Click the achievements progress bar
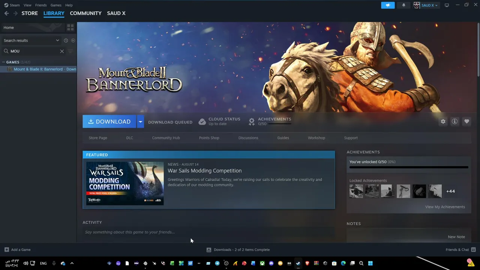This screenshot has width=480, height=270. pyautogui.click(x=409, y=167)
